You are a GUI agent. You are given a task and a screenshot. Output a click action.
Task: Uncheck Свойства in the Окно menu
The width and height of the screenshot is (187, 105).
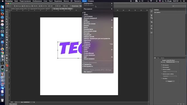[98, 46]
